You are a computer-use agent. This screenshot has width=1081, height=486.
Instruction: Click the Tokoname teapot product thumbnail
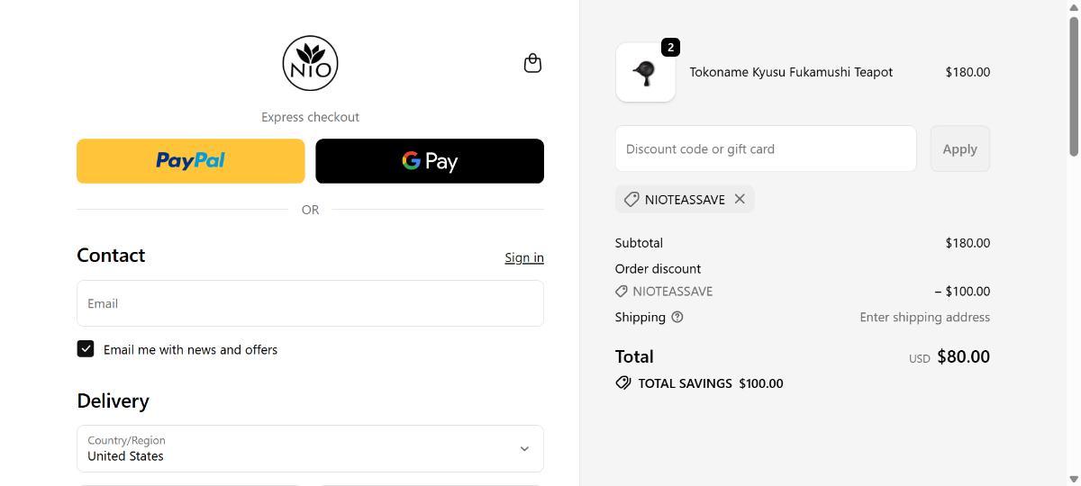coord(645,73)
